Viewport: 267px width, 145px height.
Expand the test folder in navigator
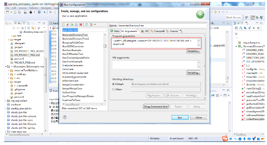[x=12, y=36]
